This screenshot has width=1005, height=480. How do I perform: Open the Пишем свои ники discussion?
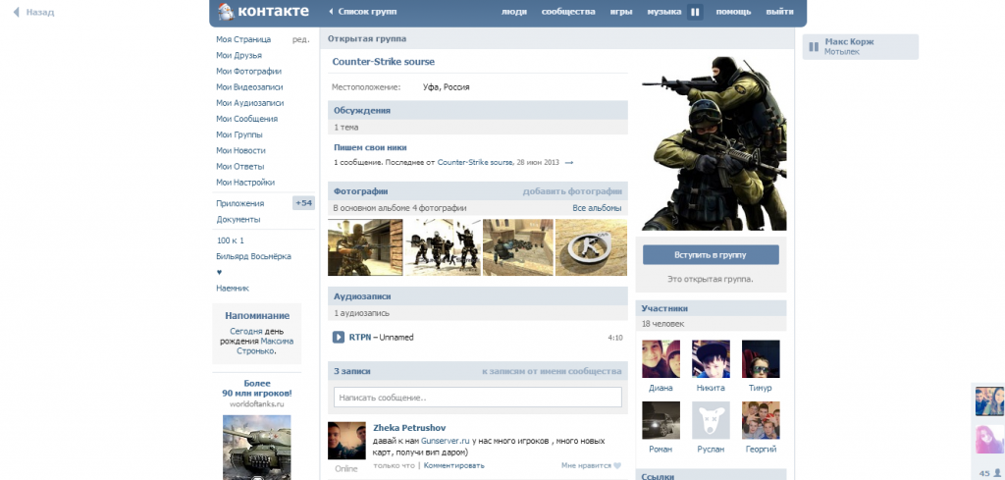coord(370,147)
